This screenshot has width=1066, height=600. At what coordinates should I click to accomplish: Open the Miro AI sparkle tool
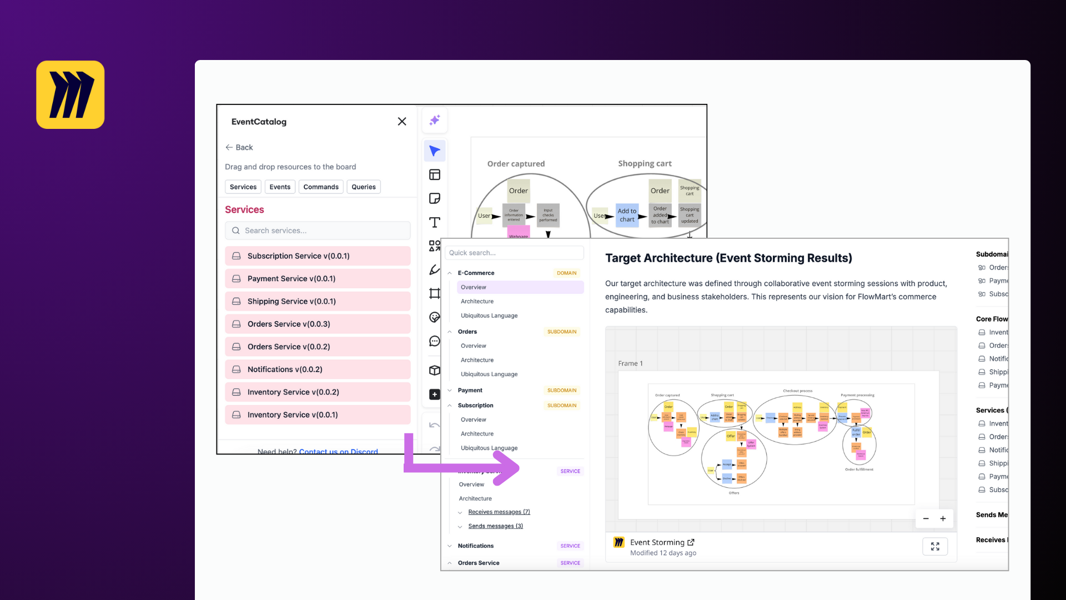tap(435, 121)
